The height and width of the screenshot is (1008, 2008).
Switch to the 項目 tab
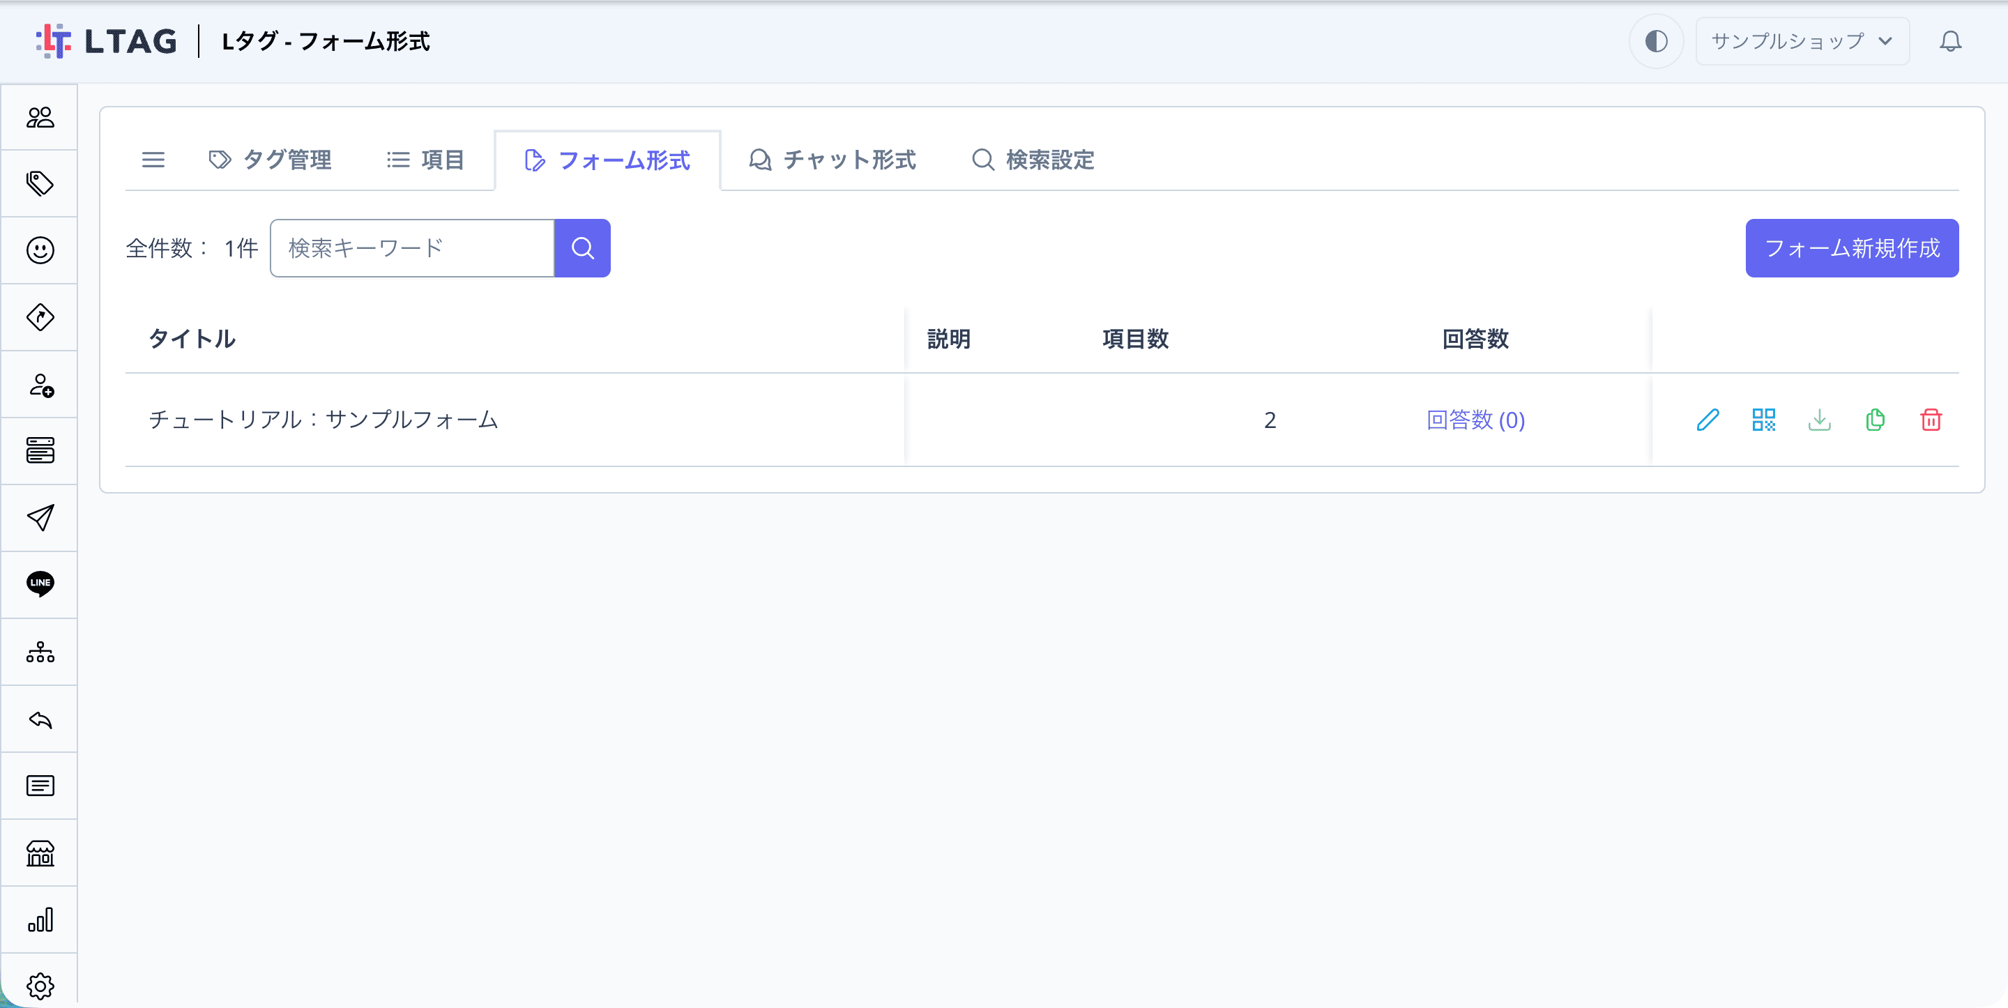425,160
